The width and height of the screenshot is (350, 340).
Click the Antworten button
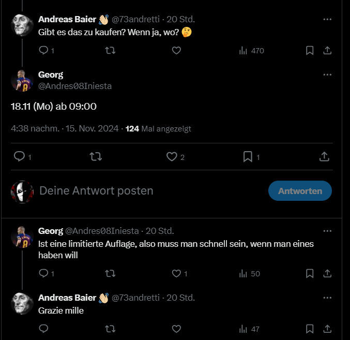(x=300, y=191)
